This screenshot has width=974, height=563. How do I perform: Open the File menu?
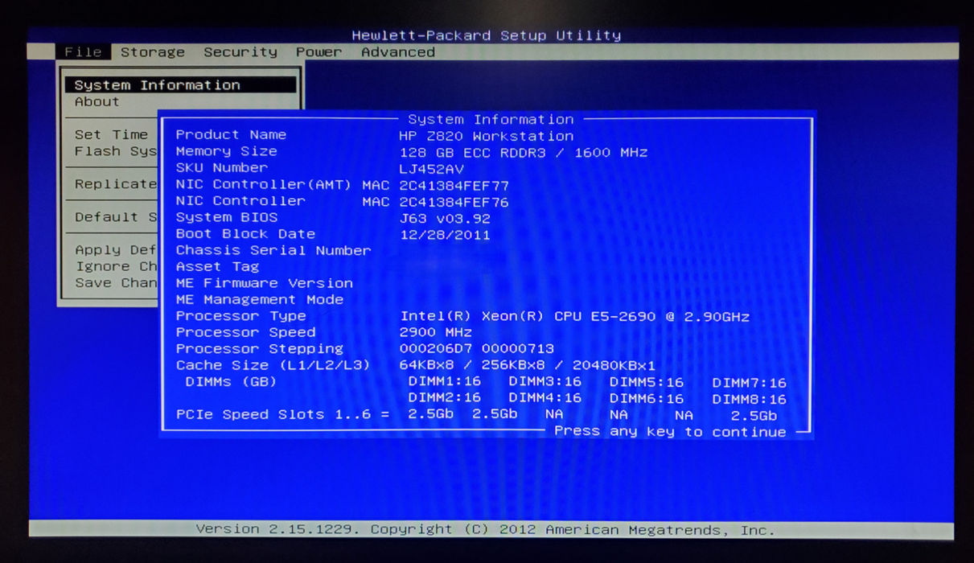tap(83, 52)
